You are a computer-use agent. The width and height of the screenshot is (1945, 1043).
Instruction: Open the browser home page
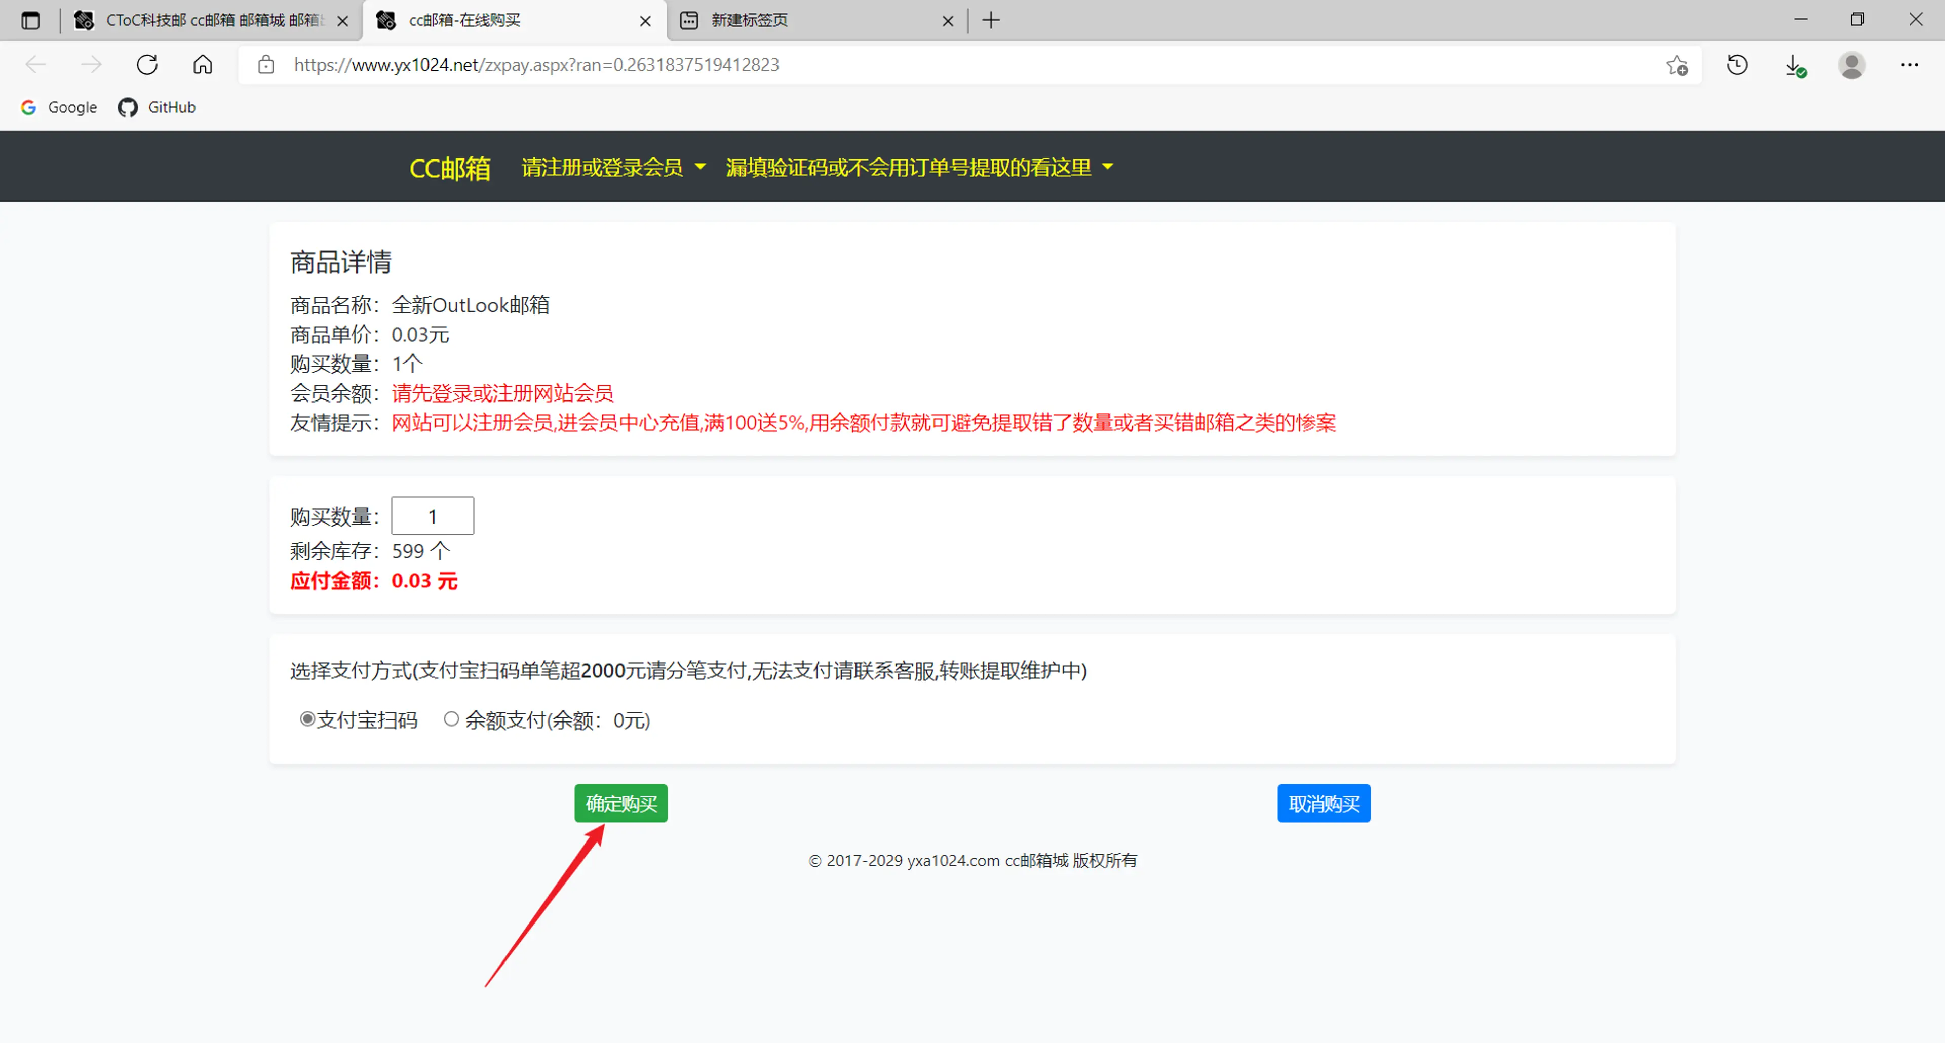(202, 65)
